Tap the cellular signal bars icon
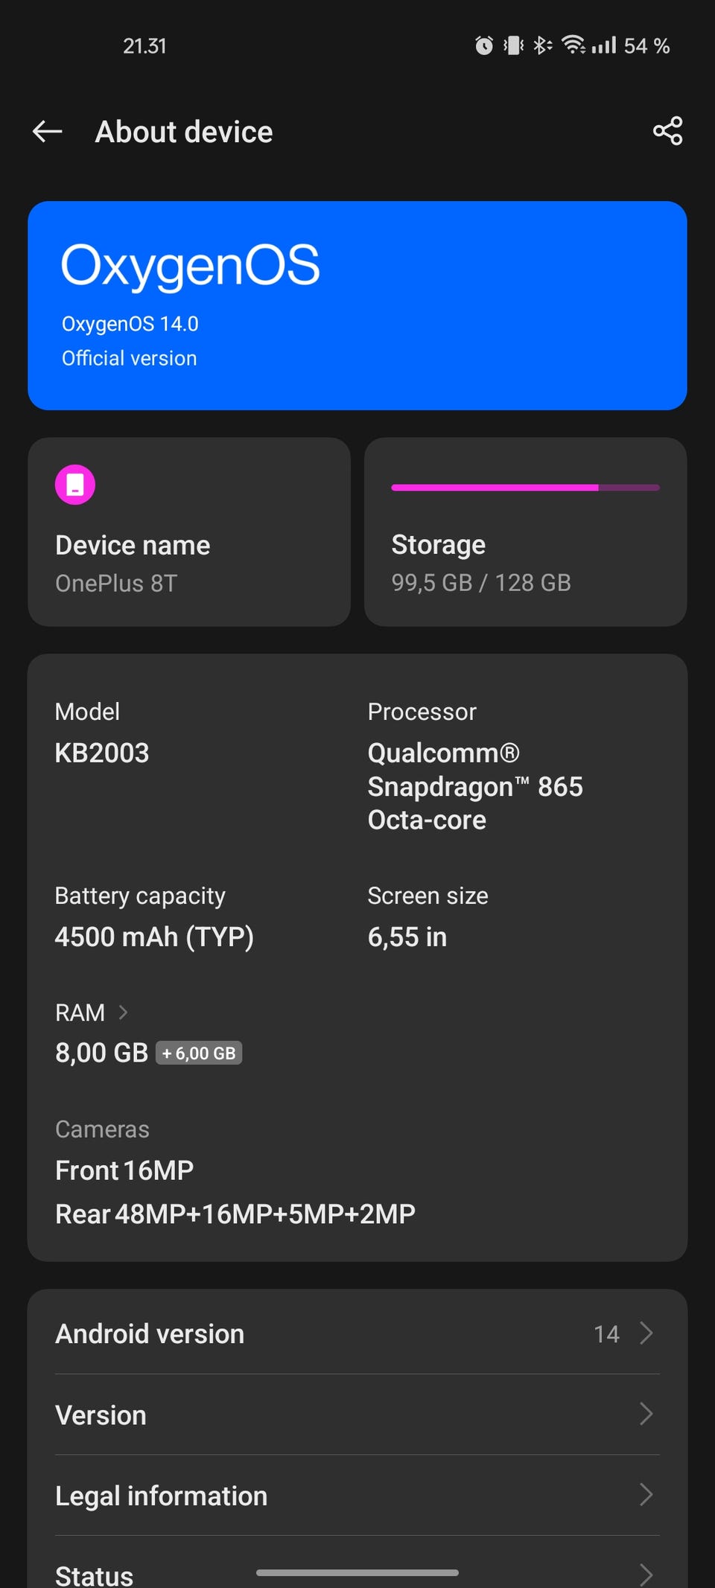Screen dimensions: 715x1588 (x=604, y=46)
